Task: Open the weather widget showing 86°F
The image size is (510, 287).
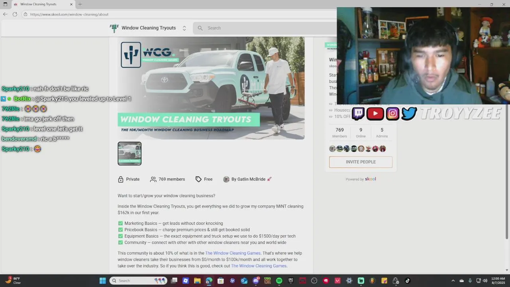Action: (13, 281)
